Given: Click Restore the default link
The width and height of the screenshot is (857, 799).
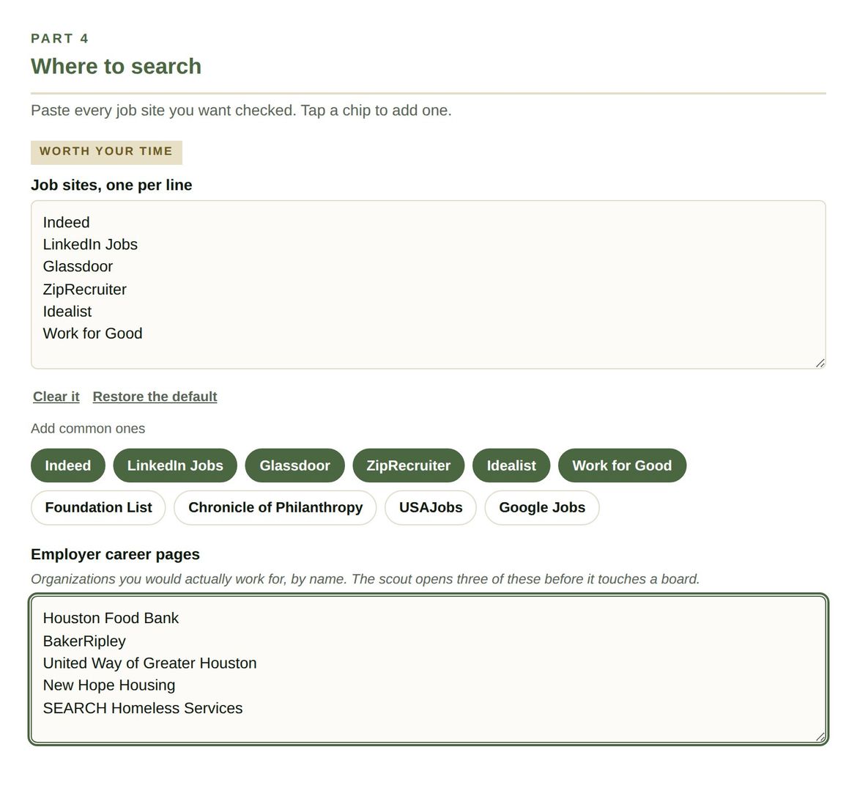Looking at the screenshot, I should [x=155, y=397].
